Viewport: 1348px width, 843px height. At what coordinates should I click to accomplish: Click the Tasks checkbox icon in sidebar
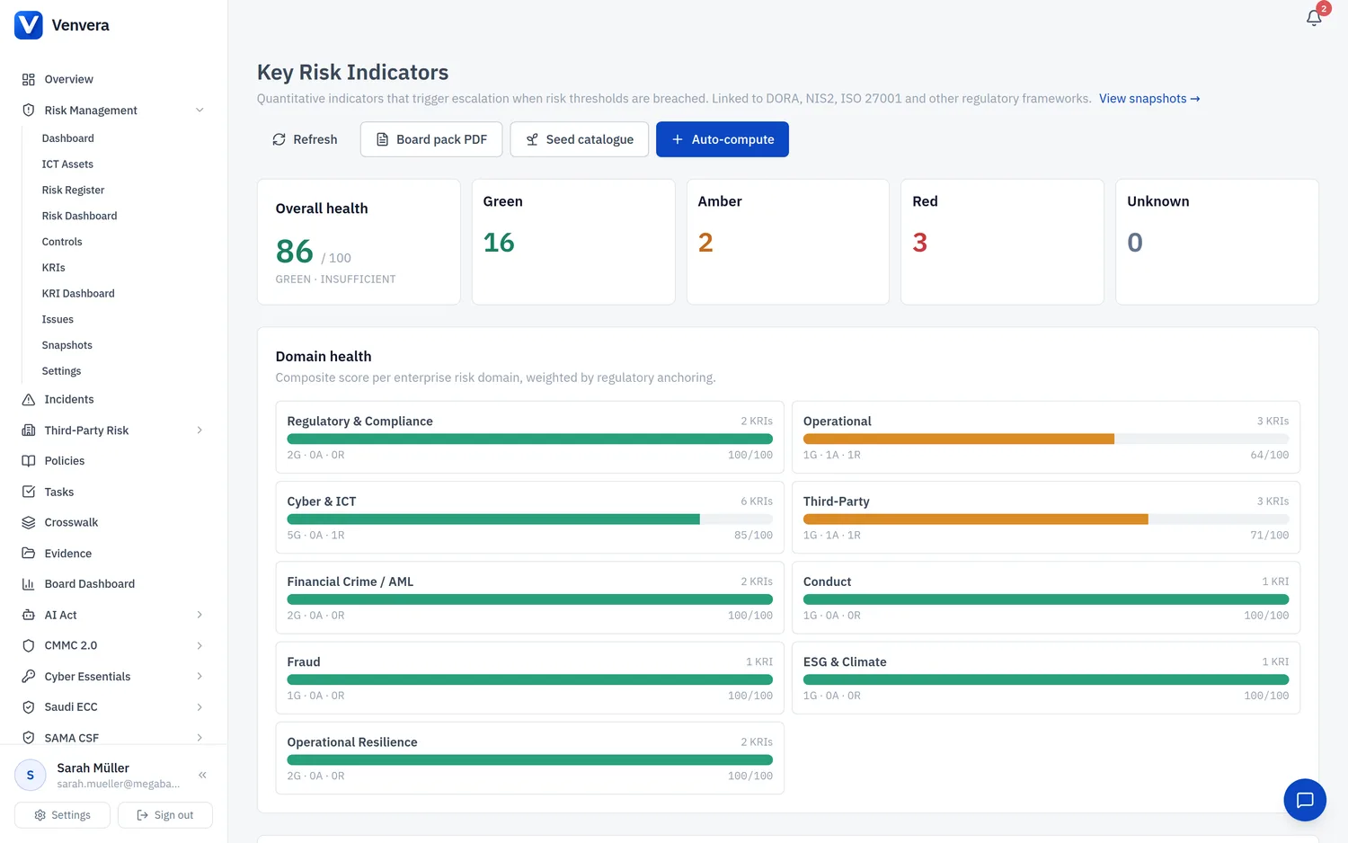[29, 492]
